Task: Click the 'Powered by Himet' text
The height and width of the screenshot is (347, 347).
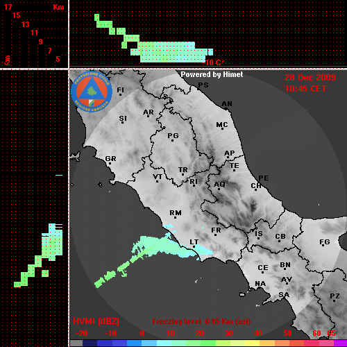Action: [x=212, y=75]
